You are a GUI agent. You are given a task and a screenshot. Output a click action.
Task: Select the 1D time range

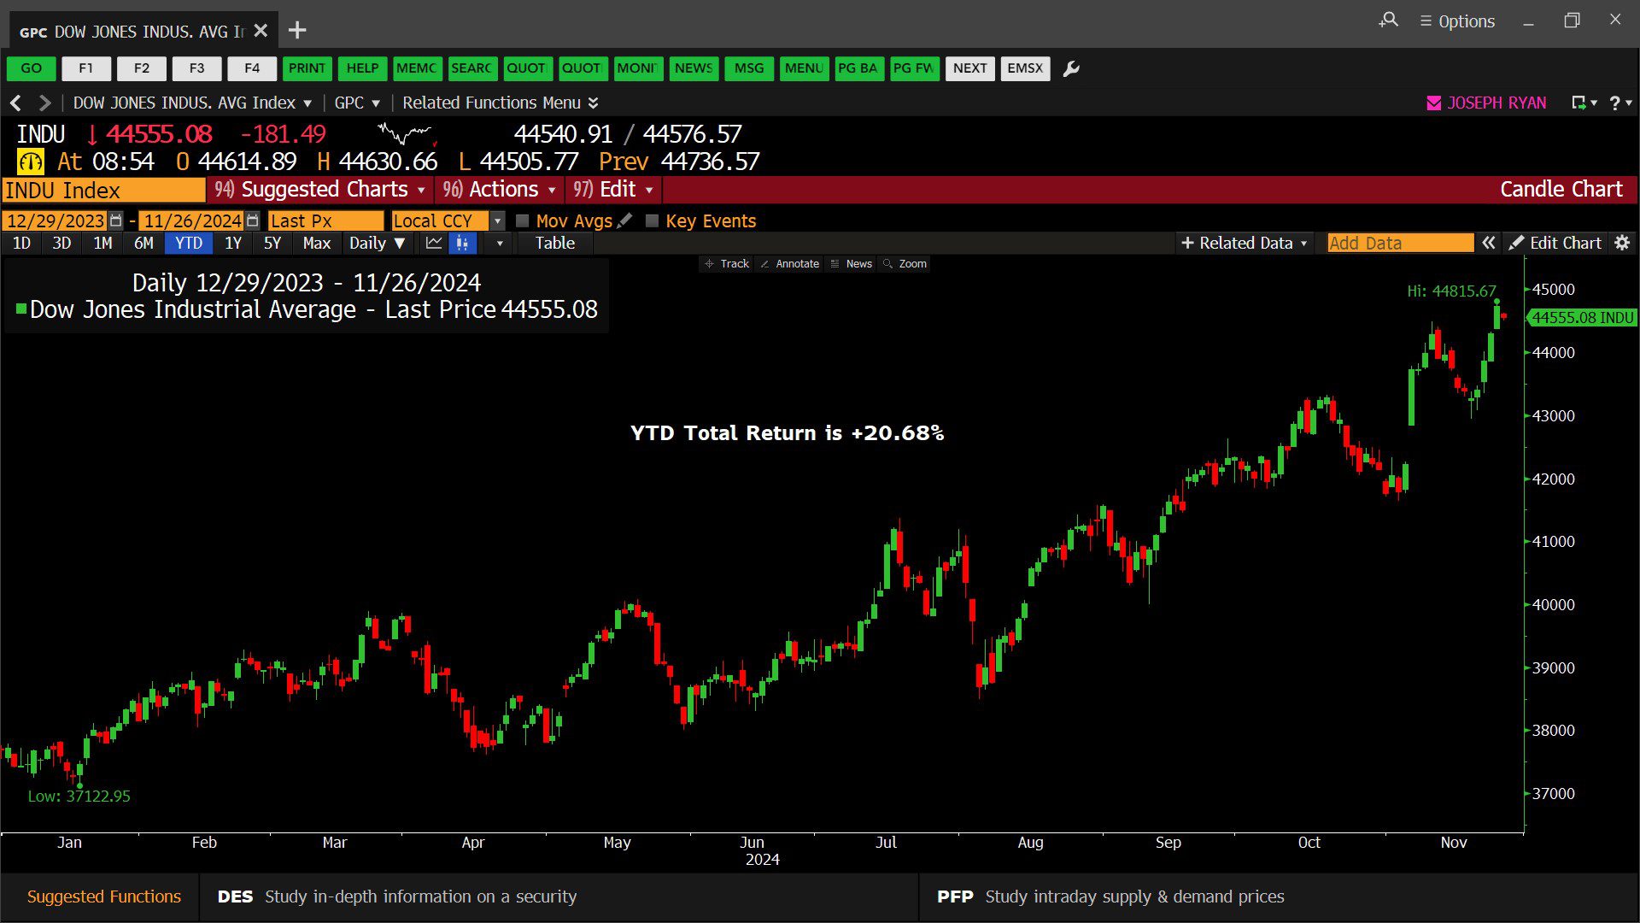pos(21,244)
